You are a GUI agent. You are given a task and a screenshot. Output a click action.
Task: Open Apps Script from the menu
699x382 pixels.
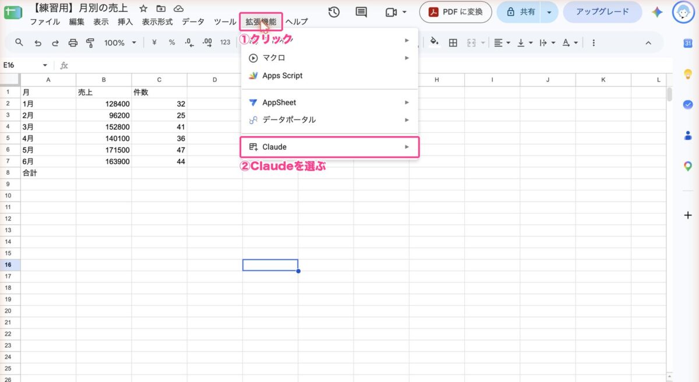pos(330,76)
